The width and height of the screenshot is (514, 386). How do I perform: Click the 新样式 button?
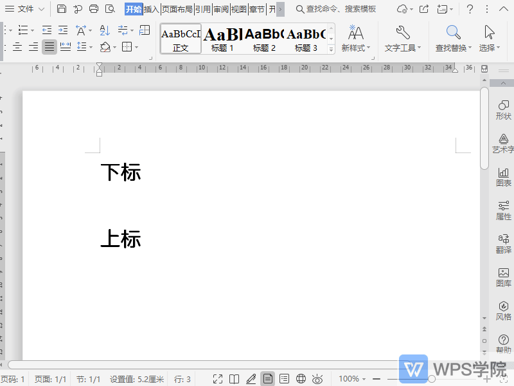(356, 39)
